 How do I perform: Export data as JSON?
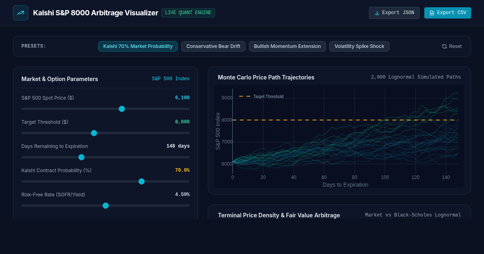(394, 13)
